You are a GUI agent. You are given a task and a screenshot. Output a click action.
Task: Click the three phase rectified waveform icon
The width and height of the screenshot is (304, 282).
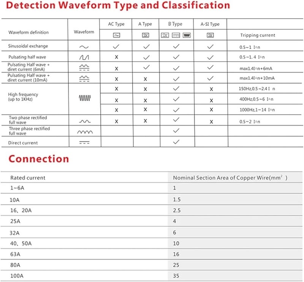[x=84, y=132]
